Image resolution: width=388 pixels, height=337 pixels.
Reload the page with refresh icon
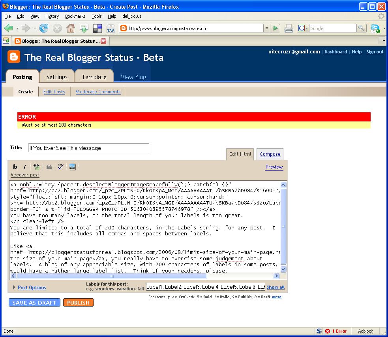pyautogui.click(x=44, y=28)
